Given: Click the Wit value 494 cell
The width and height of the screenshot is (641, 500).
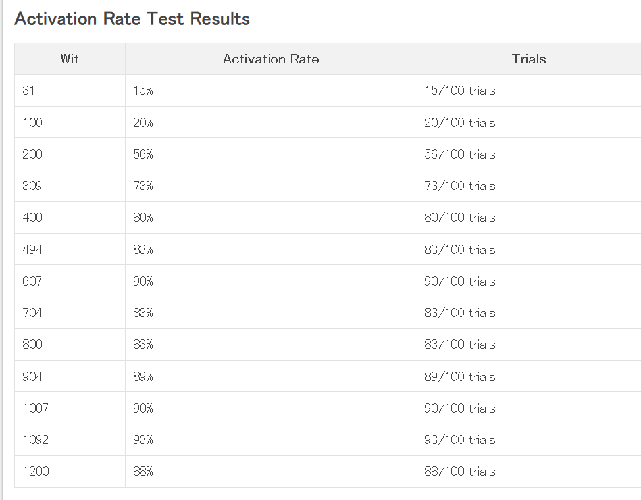Looking at the screenshot, I should click(x=70, y=249).
